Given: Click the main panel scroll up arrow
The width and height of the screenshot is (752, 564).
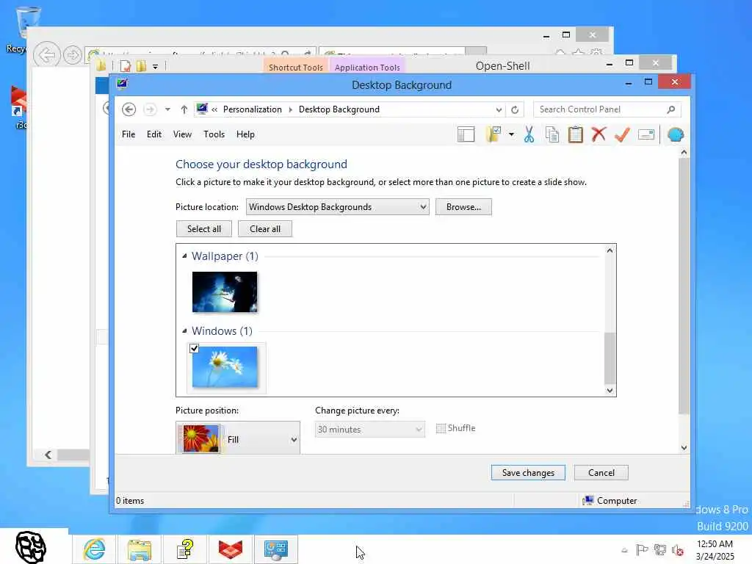Looking at the screenshot, I should click(684, 152).
